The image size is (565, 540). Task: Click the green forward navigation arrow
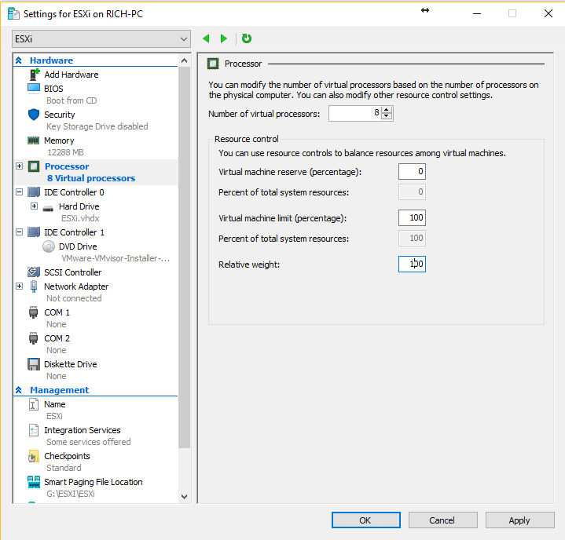pyautogui.click(x=224, y=38)
